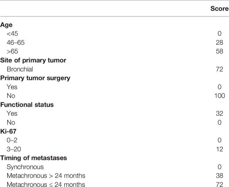Select the Ki-67 section heading
The image size is (229, 187).
(x=8, y=131)
